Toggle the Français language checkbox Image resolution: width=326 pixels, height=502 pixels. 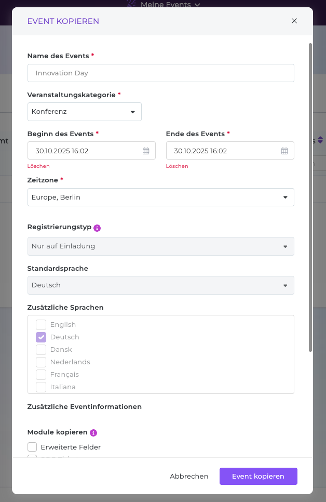click(x=41, y=375)
